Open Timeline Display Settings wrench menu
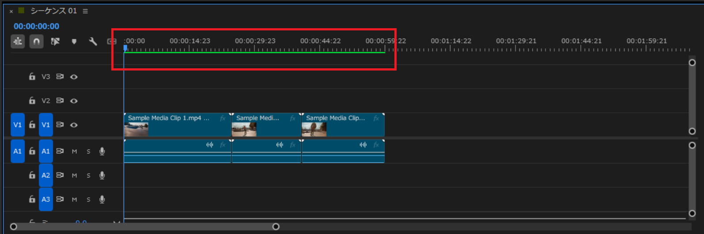 (x=93, y=41)
